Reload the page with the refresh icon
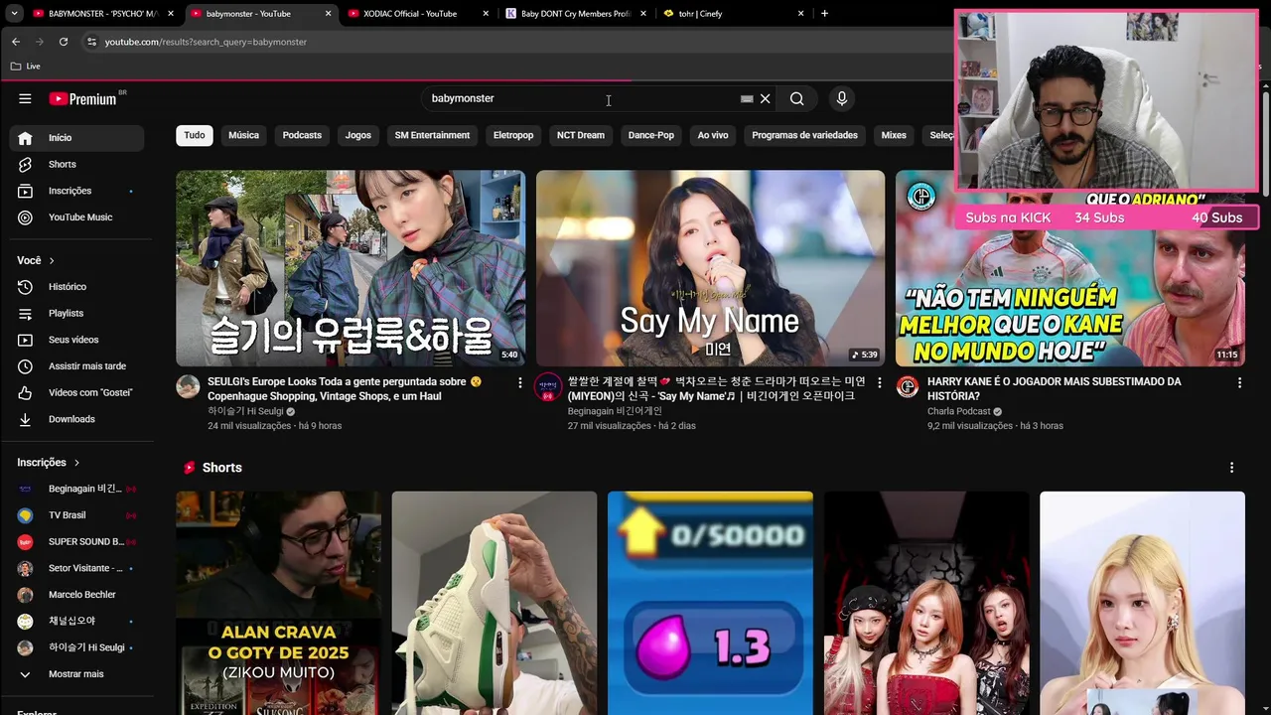The image size is (1271, 715). coord(64,42)
